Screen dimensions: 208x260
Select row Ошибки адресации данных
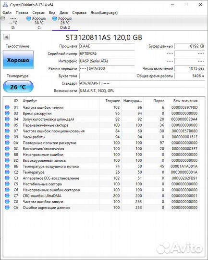tap(101, 208)
